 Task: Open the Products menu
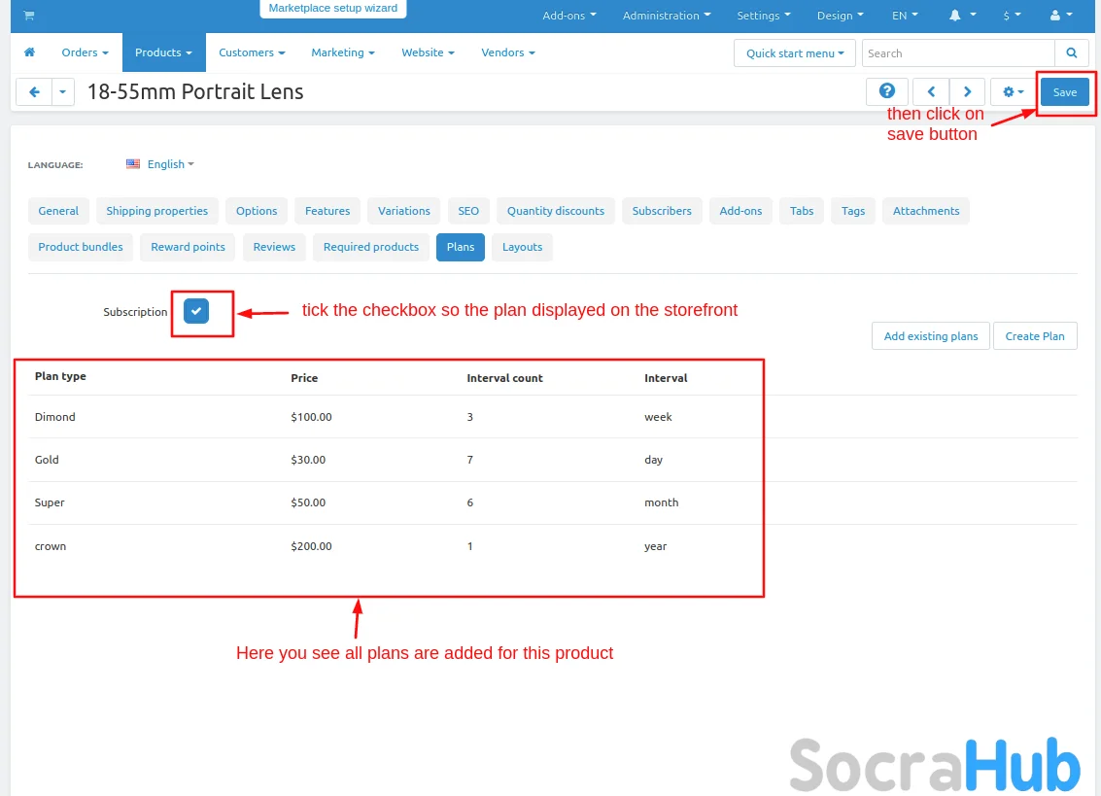pyautogui.click(x=163, y=52)
